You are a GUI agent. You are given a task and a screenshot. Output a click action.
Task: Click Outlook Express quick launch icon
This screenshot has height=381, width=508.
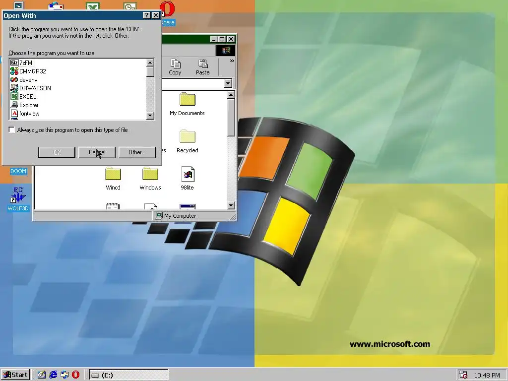[64, 375]
